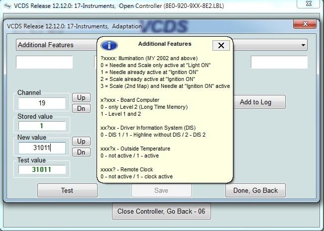Click 'Board Computer' line in popup
The width and height of the screenshot is (324, 231).
click(130, 100)
